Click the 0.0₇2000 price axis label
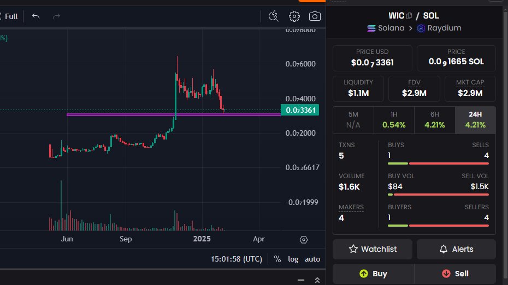508x285 pixels. point(300,133)
